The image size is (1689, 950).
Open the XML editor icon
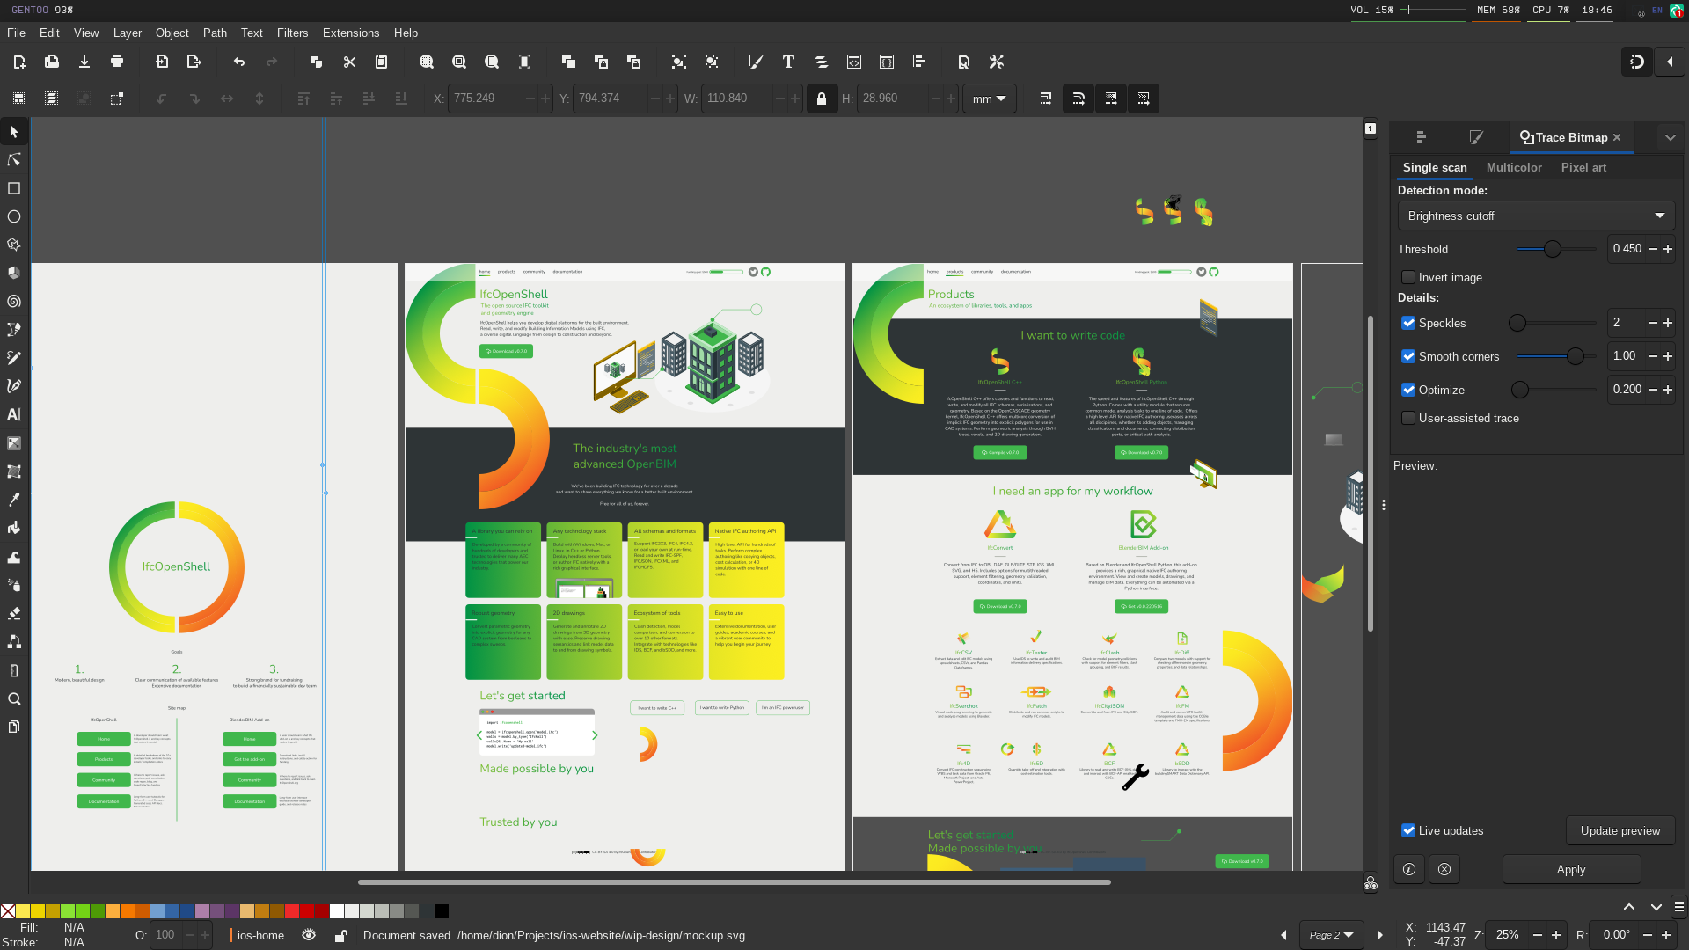pyautogui.click(x=854, y=62)
